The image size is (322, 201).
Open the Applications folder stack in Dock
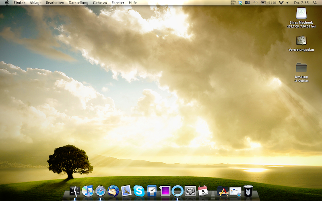click(223, 191)
